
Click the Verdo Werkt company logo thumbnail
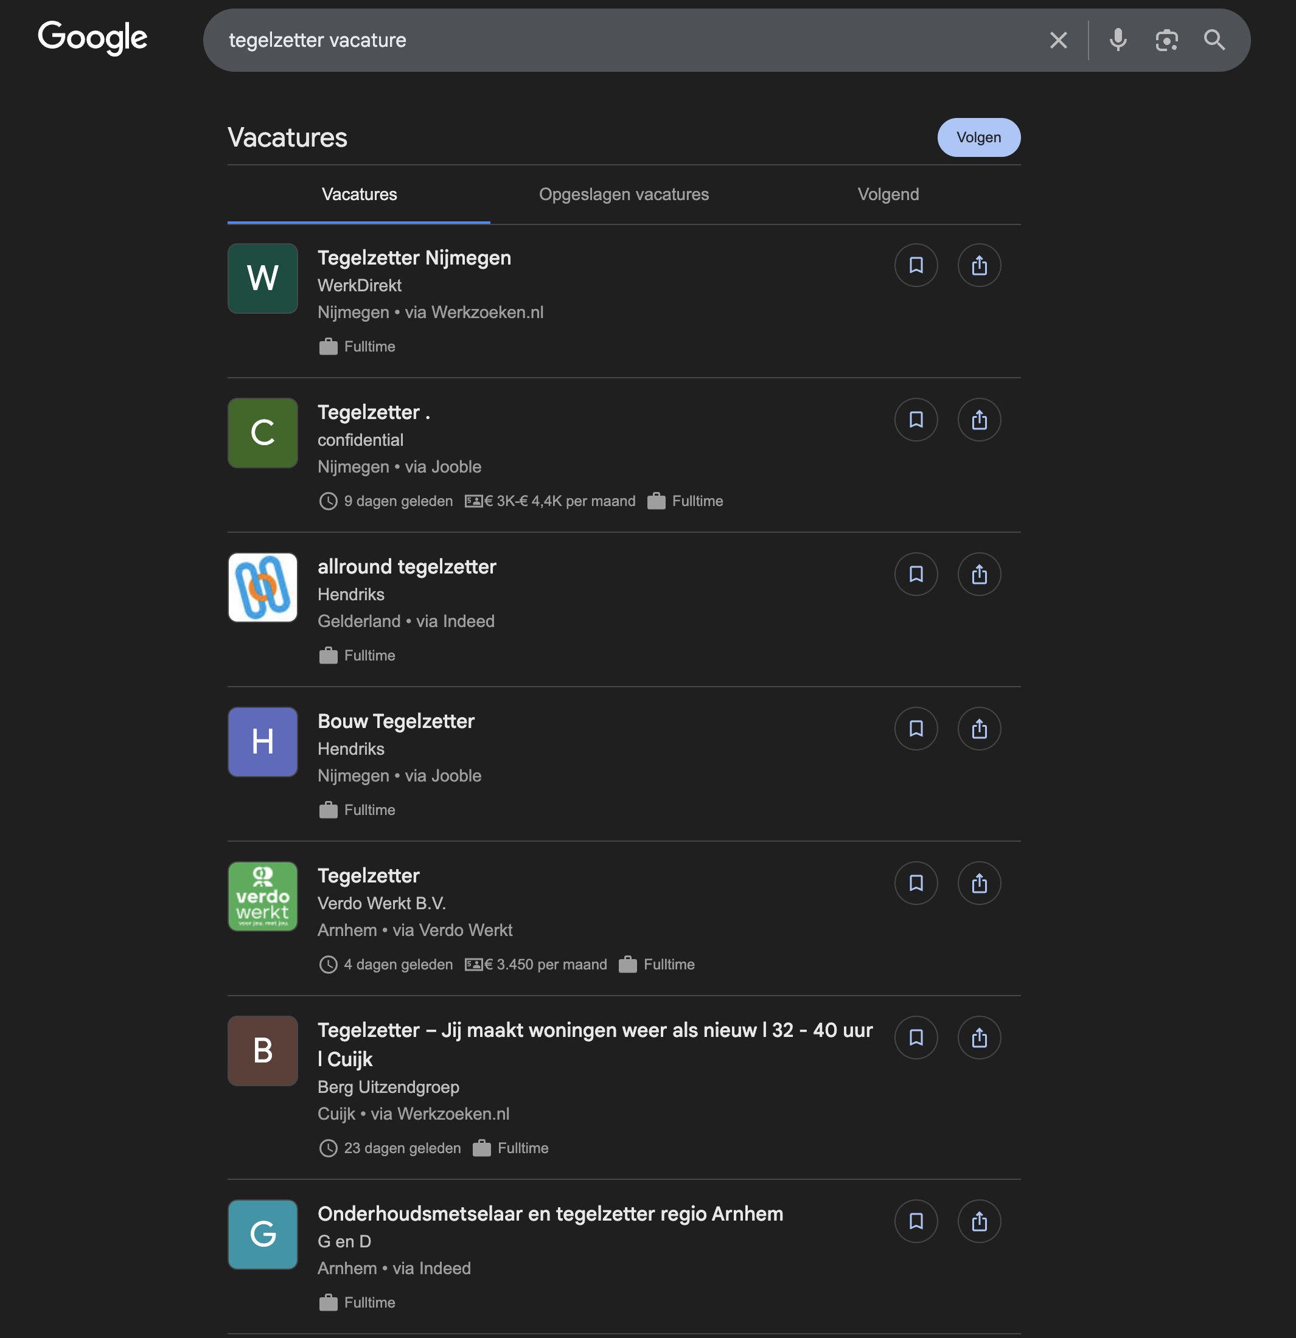coord(263,896)
